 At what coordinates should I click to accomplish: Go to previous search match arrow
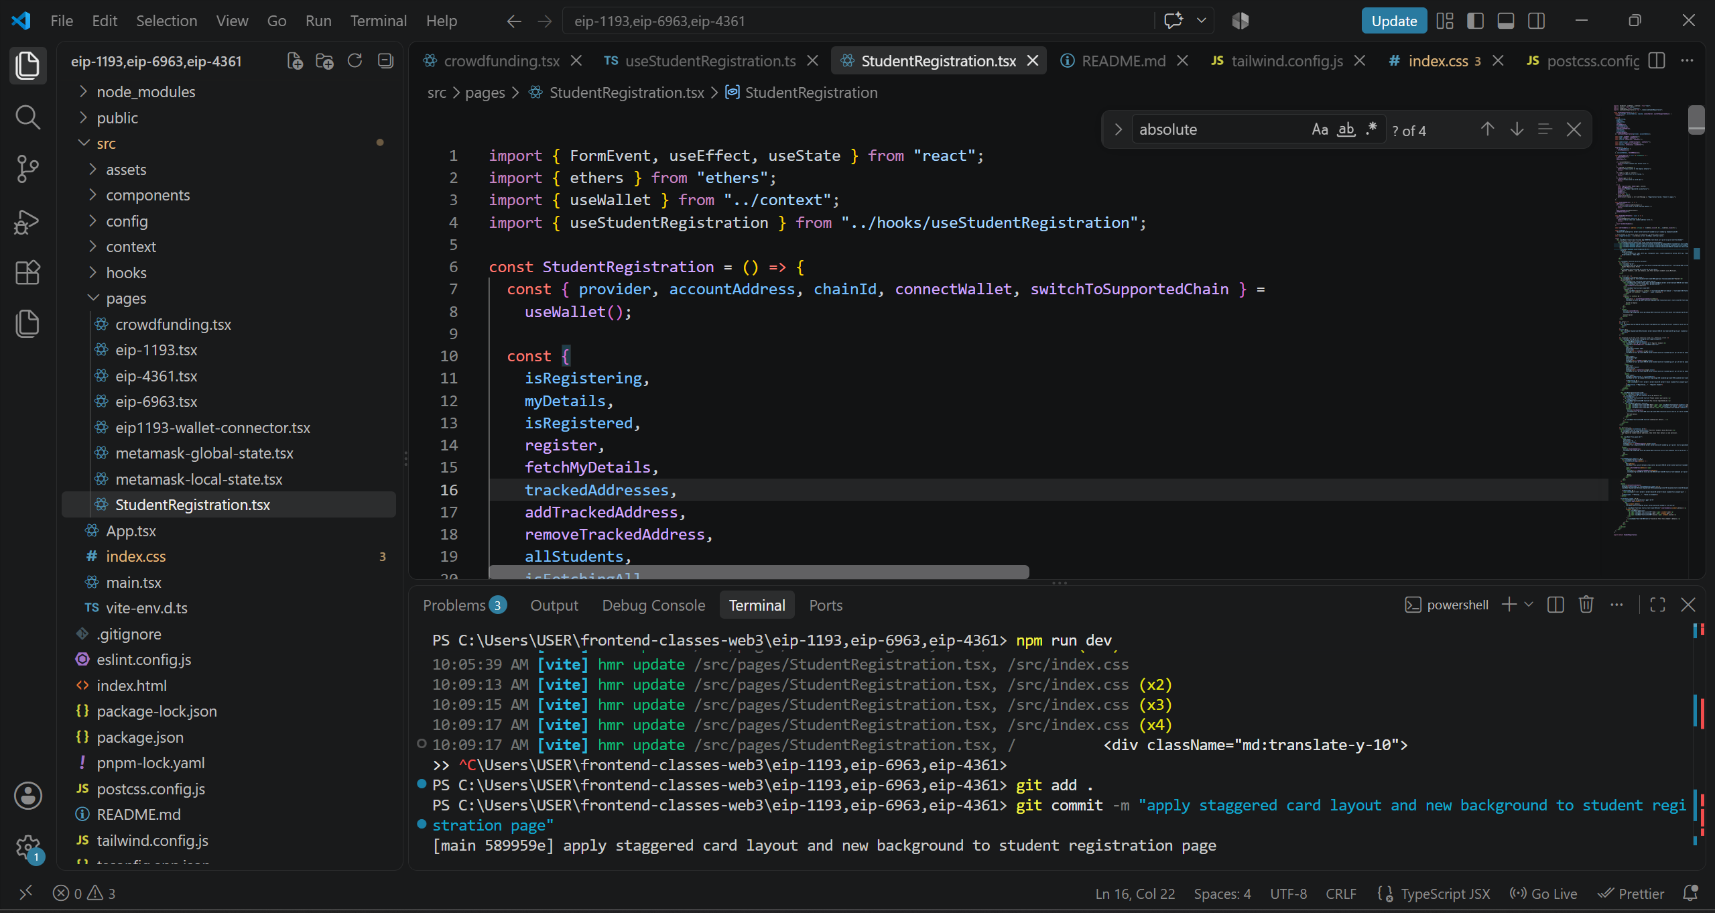click(1487, 129)
